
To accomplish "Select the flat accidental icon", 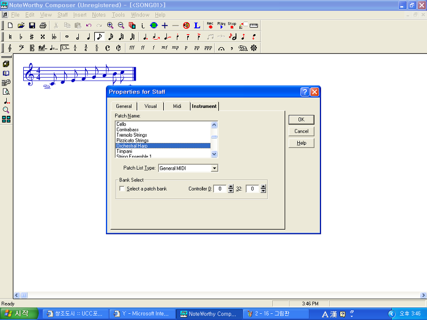I will [x=21, y=36].
